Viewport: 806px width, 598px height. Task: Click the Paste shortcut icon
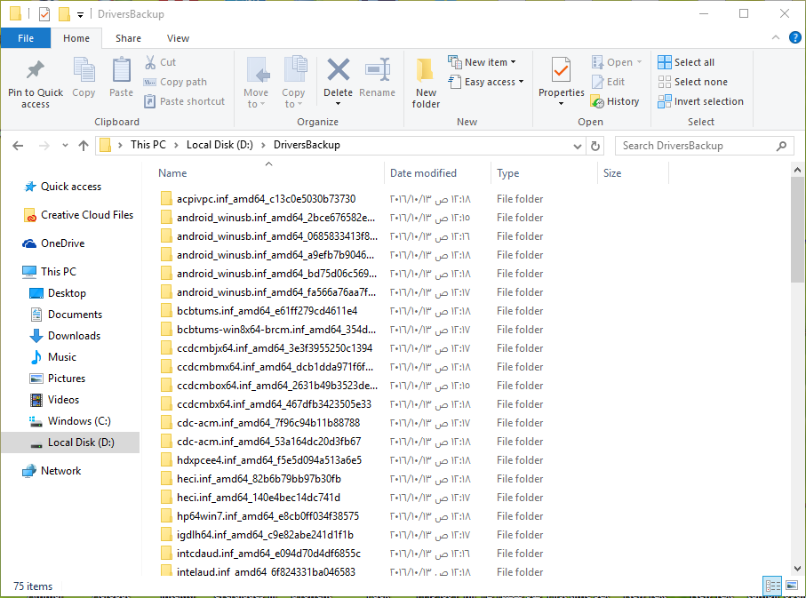[149, 101]
